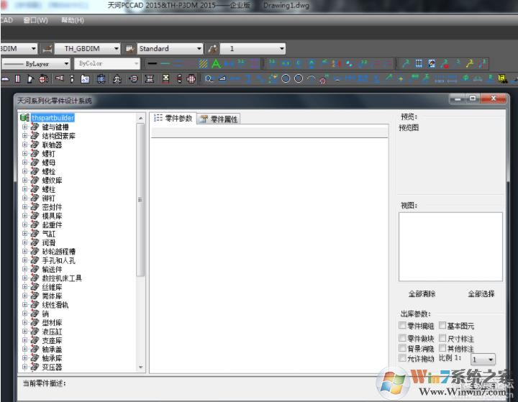Open the 窗口(W) menu

point(36,20)
